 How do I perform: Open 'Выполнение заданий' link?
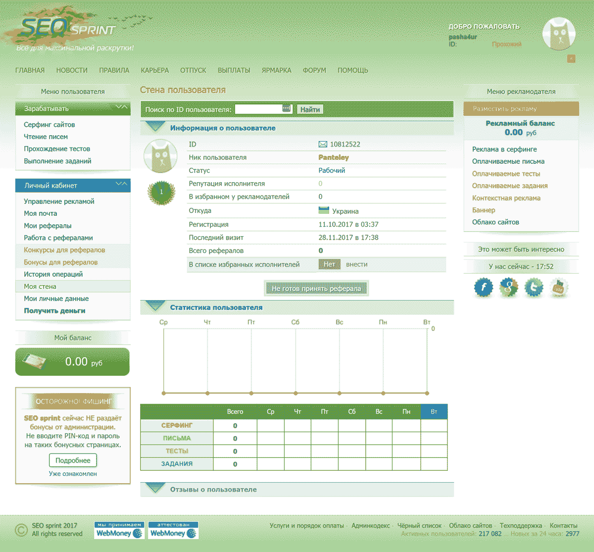point(57,161)
